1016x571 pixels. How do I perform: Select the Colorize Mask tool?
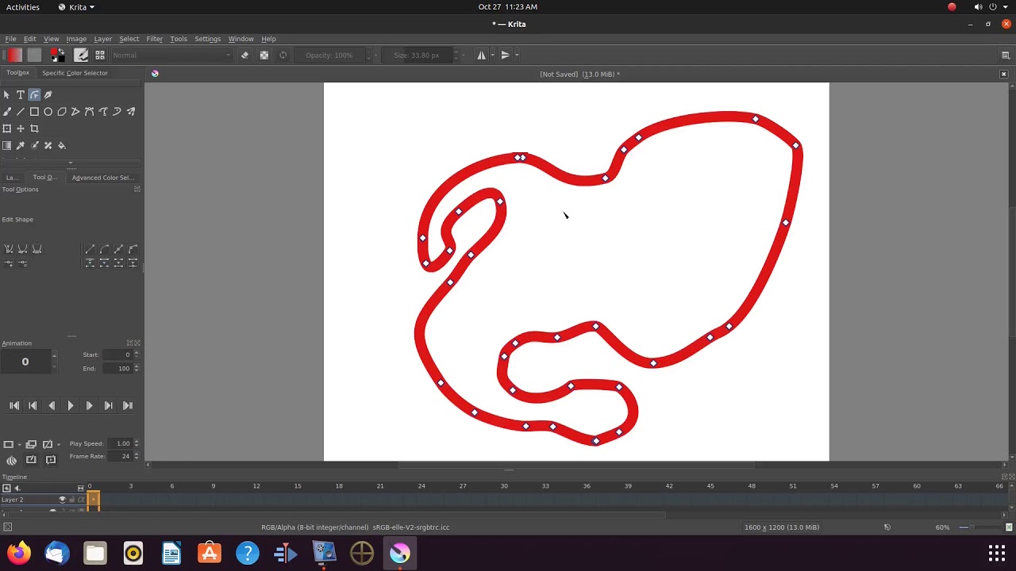coord(34,146)
